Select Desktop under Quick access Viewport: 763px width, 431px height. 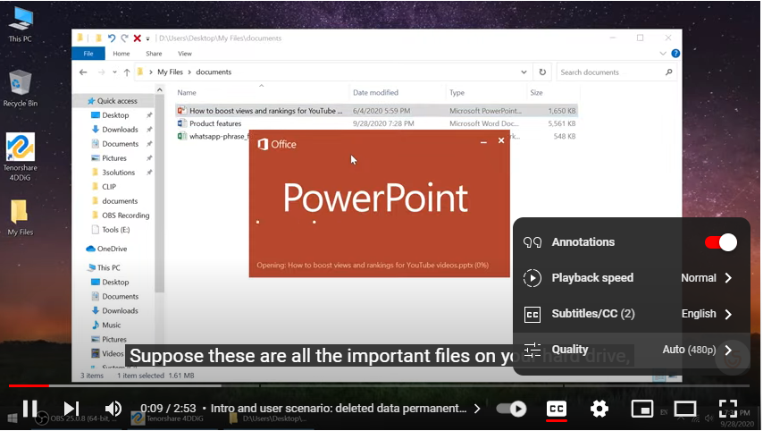tap(115, 115)
